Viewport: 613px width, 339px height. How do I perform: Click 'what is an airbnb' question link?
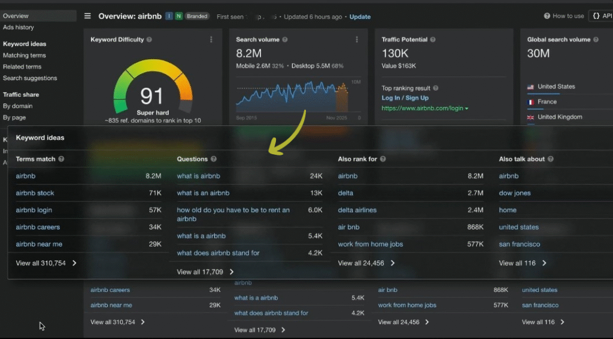(x=203, y=193)
